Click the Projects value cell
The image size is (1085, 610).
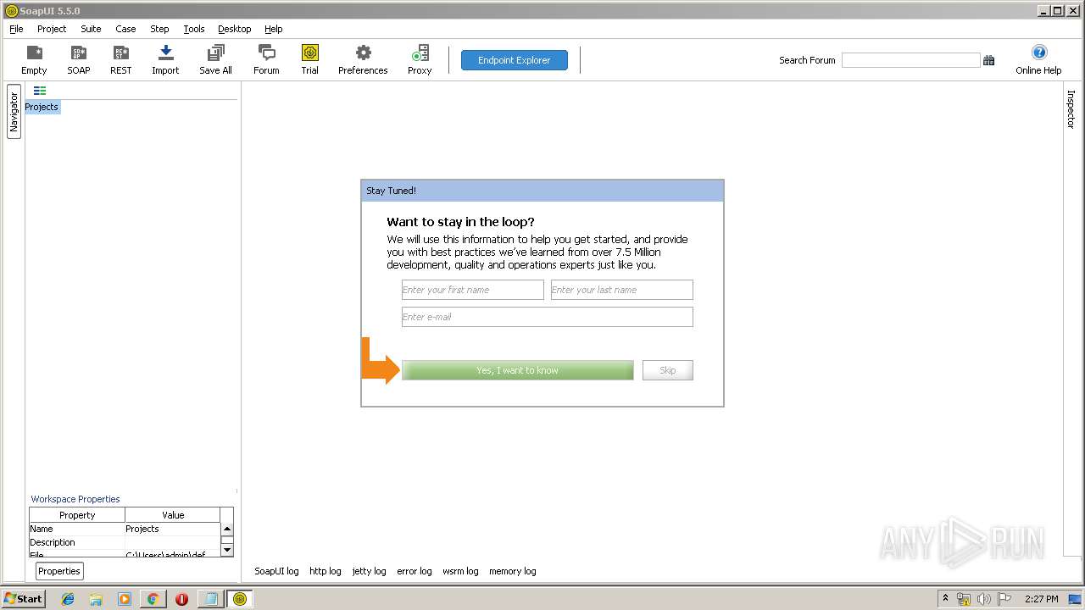point(173,529)
